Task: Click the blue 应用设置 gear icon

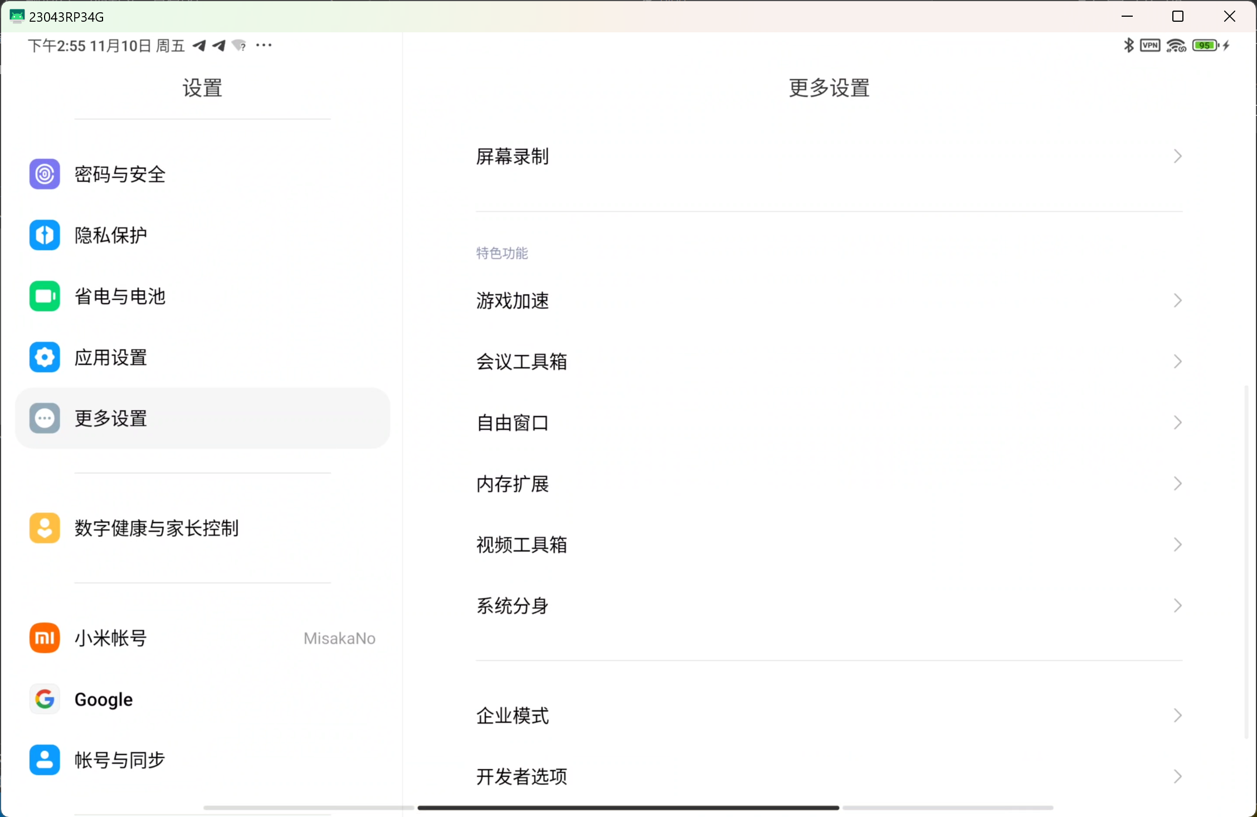Action: pyautogui.click(x=45, y=357)
